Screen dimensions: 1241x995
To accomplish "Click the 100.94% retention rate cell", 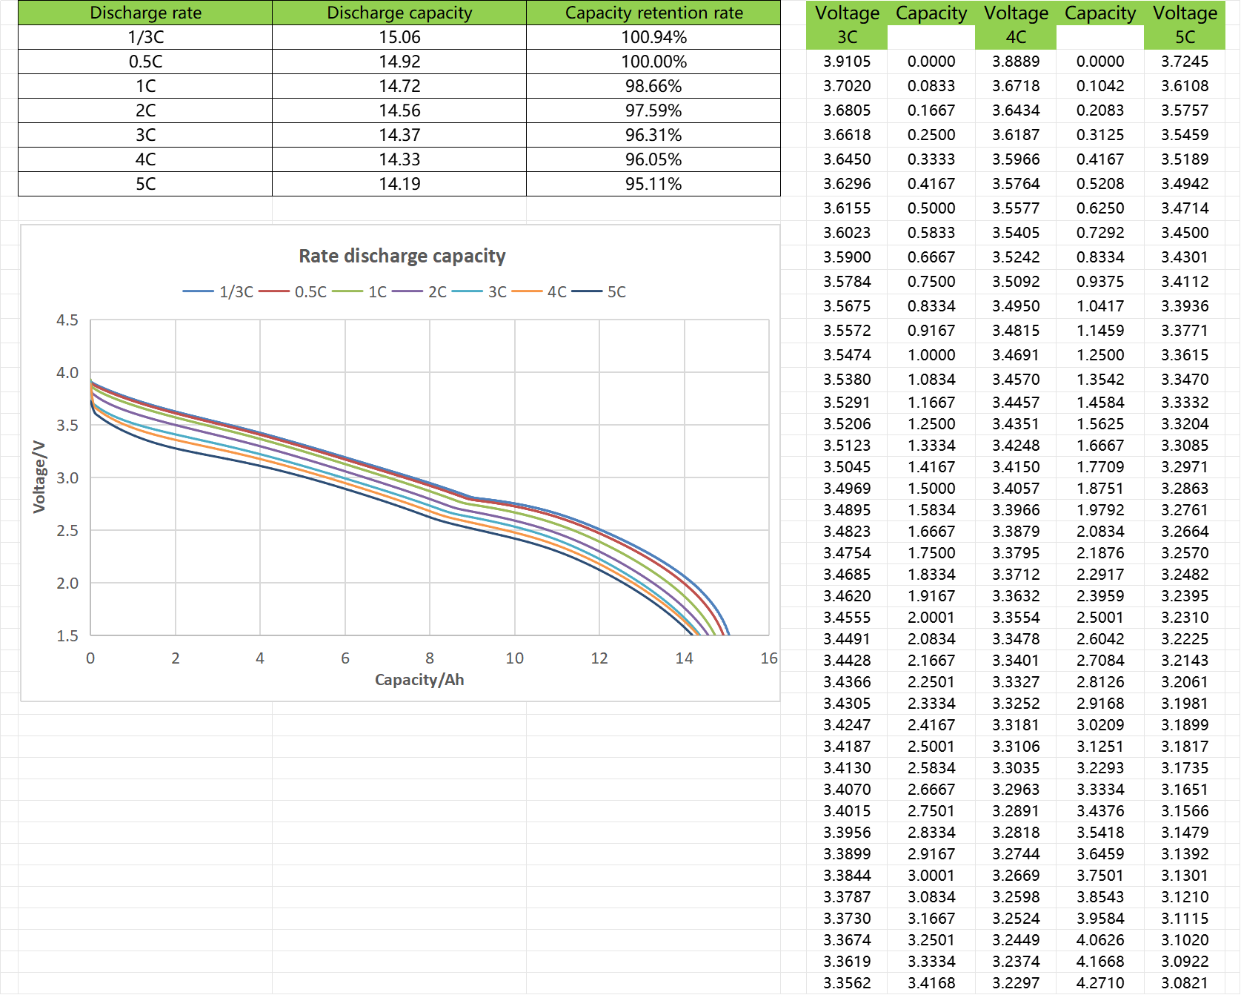I will pyautogui.click(x=653, y=37).
